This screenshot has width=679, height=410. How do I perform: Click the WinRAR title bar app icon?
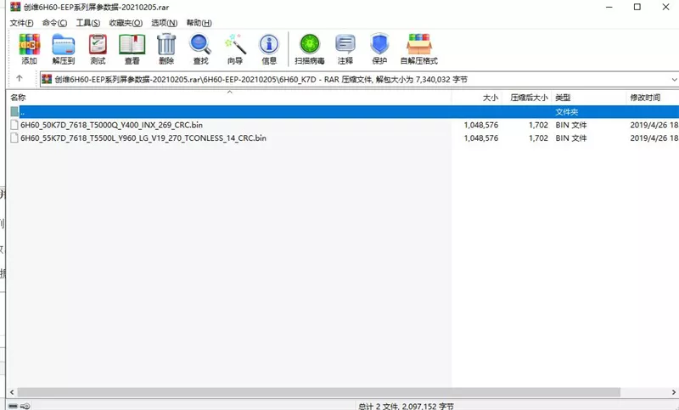pos(15,7)
